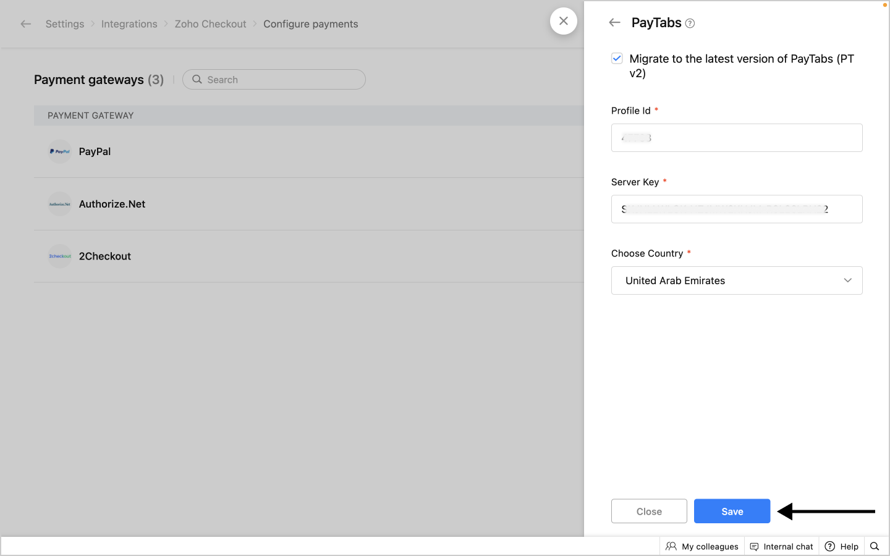
Task: Uncheck Migrate to latest PayTabs version
Action: coord(617,59)
